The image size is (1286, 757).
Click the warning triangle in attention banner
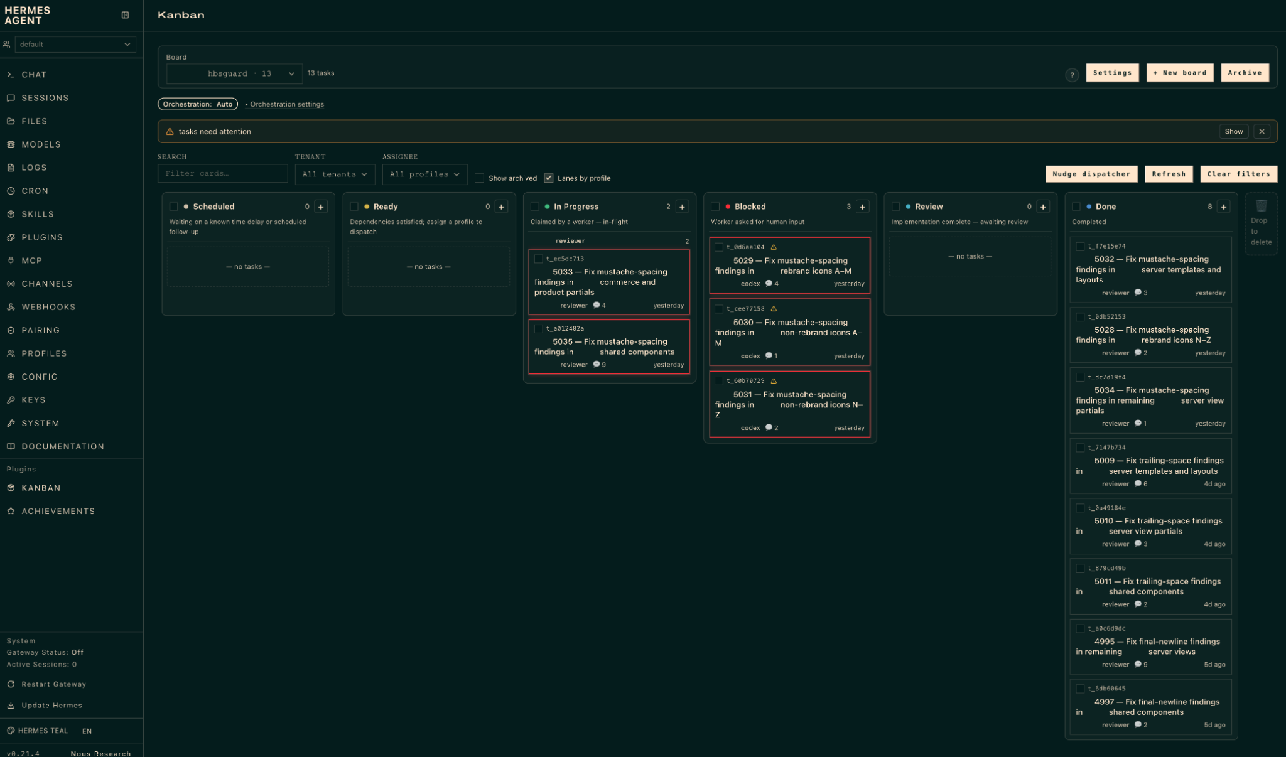click(170, 132)
